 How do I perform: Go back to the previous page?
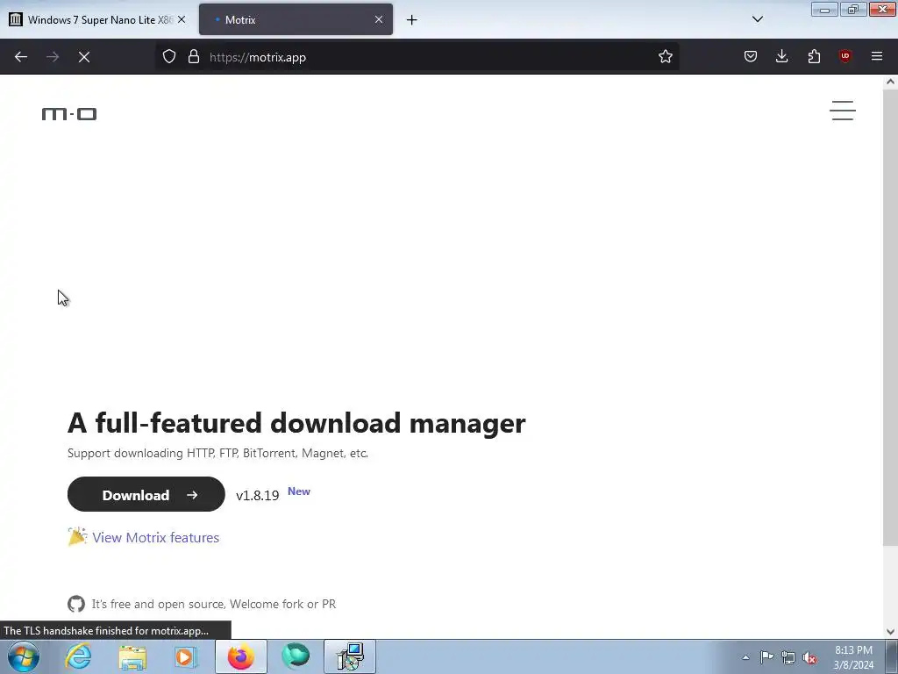pyautogui.click(x=21, y=57)
